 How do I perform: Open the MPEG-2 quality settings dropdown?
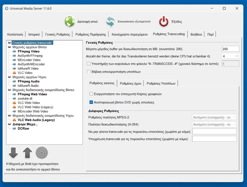click(x=214, y=117)
